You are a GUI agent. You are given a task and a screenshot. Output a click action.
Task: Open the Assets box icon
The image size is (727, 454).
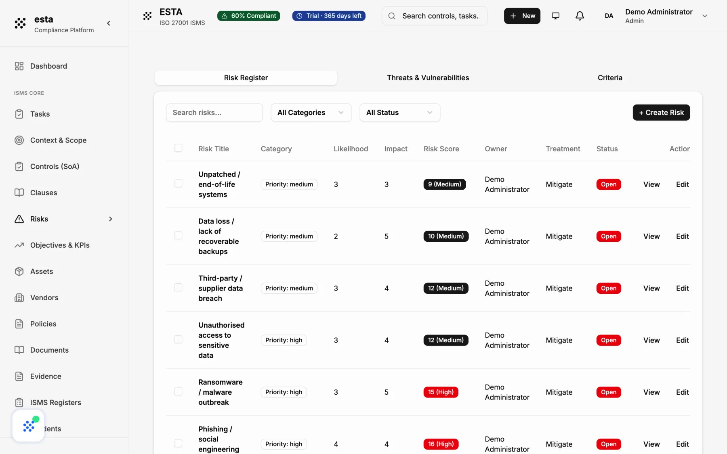[x=19, y=272]
